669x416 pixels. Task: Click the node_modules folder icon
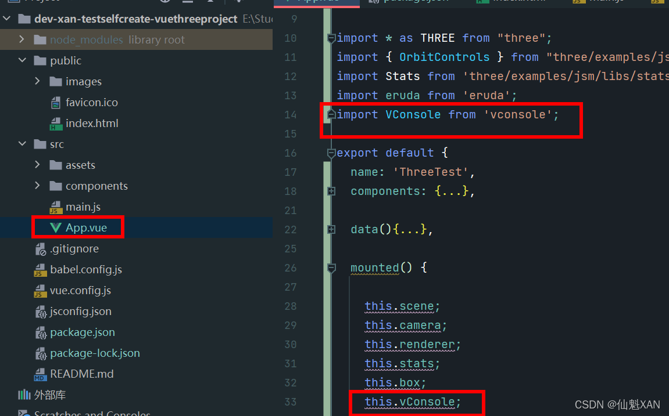[40, 39]
